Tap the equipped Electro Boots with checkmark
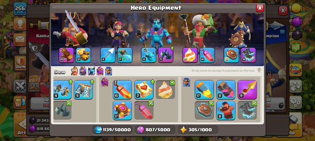 point(247,111)
